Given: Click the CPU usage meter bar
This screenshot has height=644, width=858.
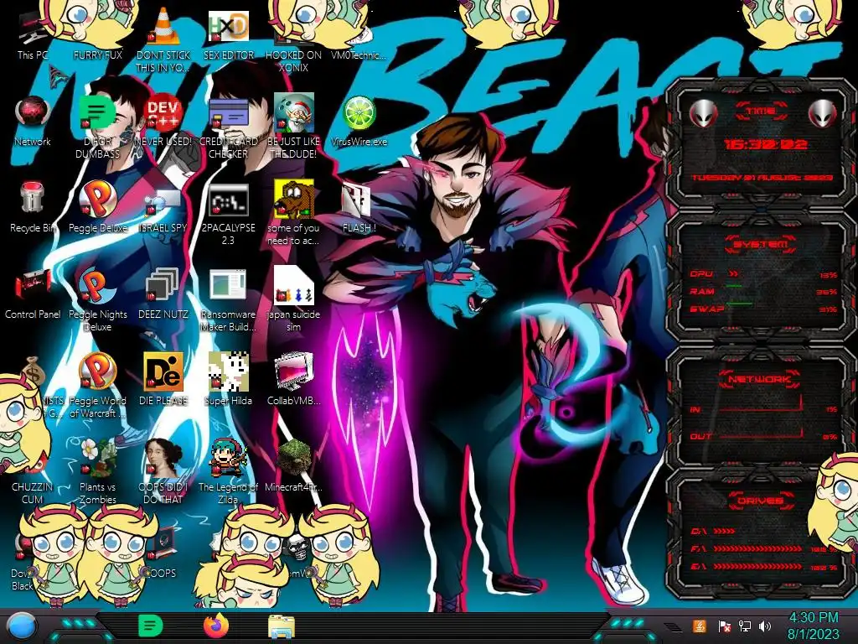Looking at the screenshot, I should [763, 274].
